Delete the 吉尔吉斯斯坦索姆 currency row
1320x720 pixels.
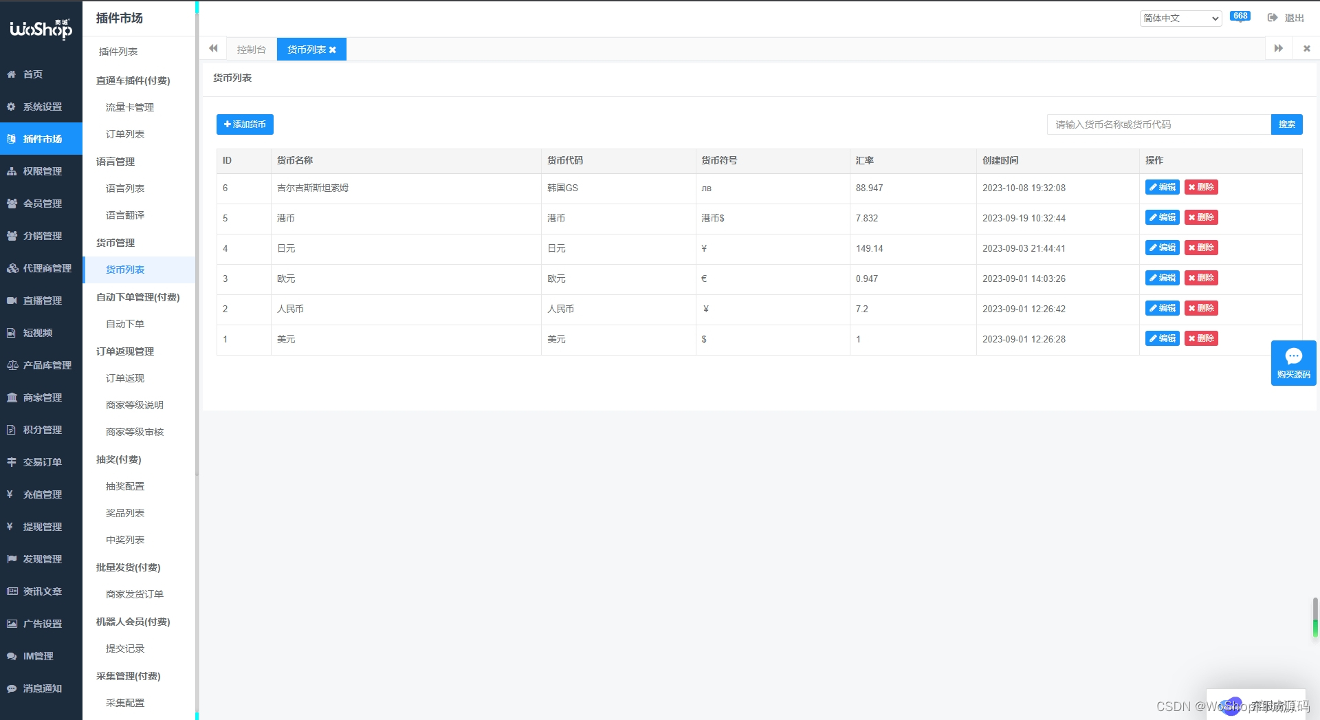point(1201,187)
